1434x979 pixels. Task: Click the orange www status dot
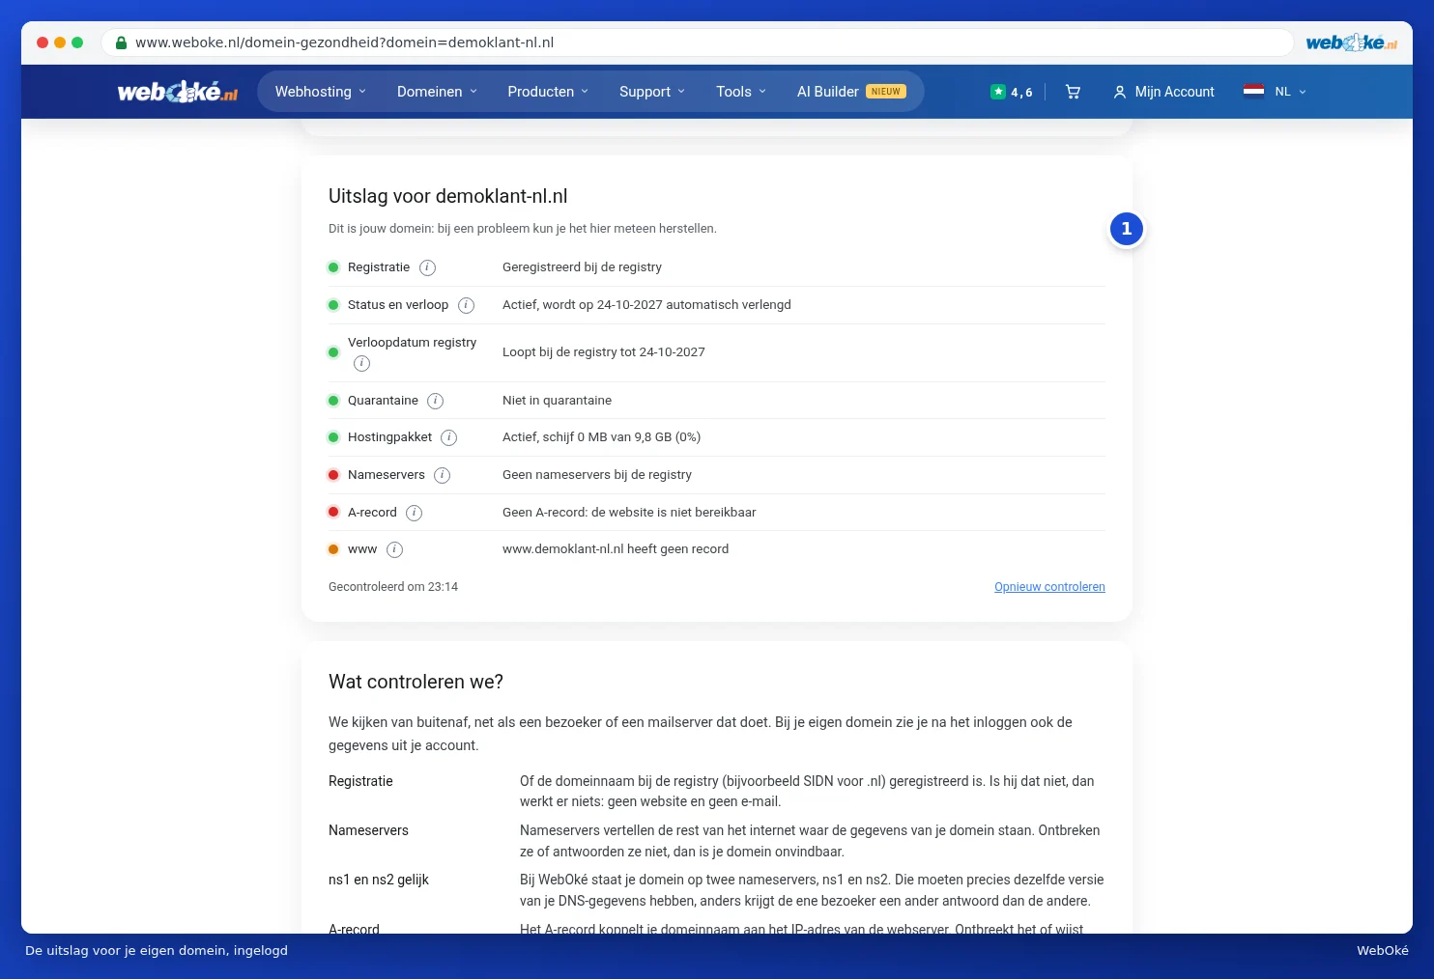point(333,549)
